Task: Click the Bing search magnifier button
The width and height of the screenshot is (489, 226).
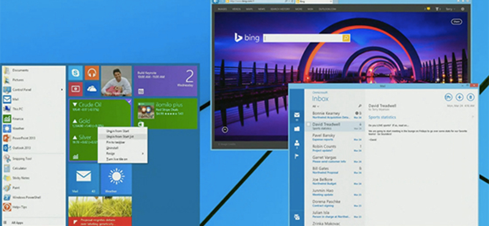Action: [346, 38]
